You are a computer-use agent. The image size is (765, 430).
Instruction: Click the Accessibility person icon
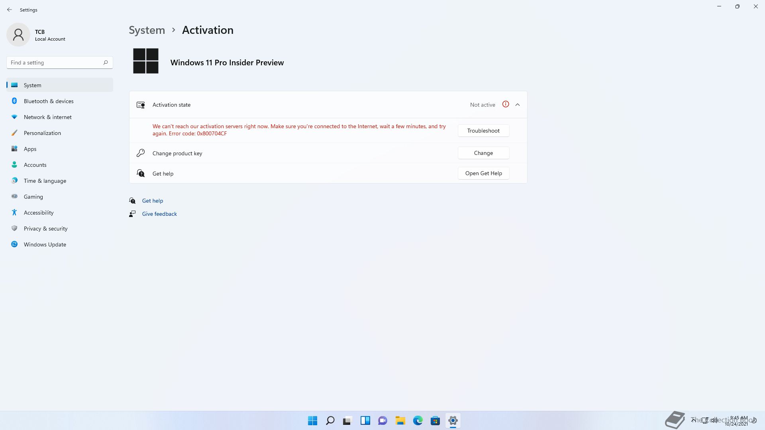tap(14, 212)
